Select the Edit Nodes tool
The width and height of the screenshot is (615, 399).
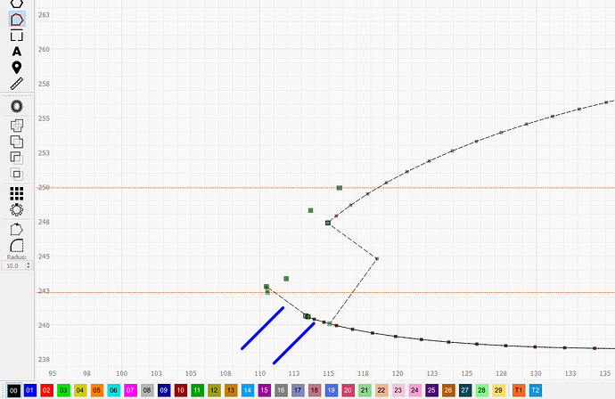(x=16, y=20)
